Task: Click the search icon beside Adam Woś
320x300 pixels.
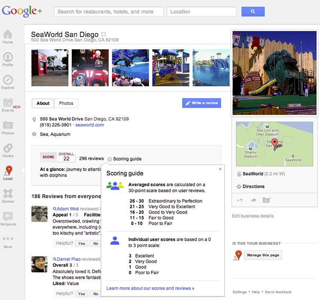Action: (54, 209)
